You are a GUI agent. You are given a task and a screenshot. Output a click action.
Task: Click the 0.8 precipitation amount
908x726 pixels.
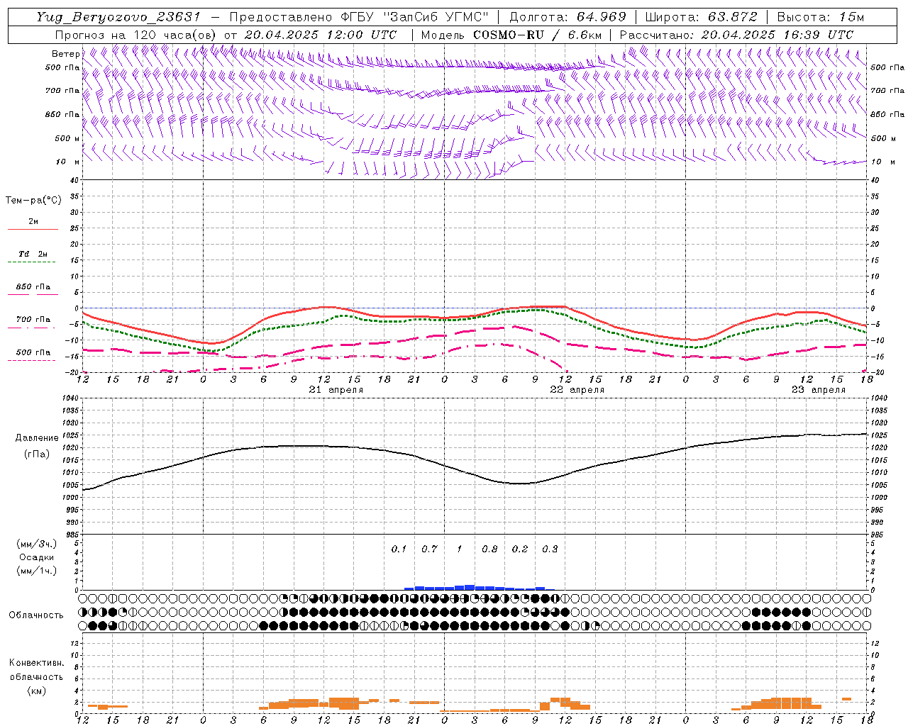[x=489, y=549]
